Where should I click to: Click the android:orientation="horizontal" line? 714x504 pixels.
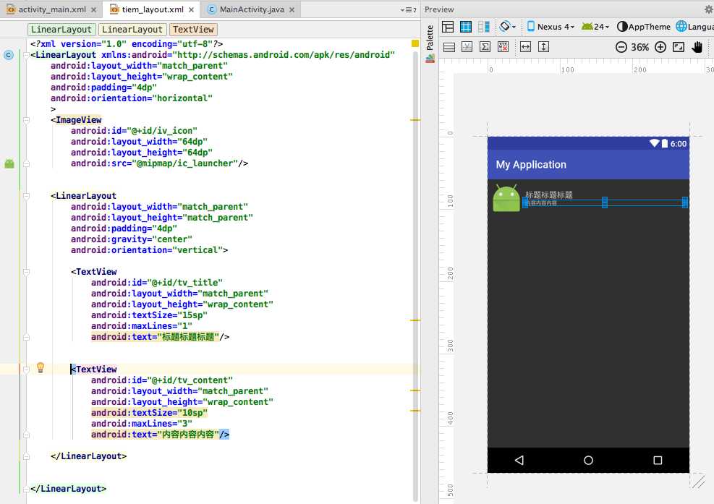(132, 98)
